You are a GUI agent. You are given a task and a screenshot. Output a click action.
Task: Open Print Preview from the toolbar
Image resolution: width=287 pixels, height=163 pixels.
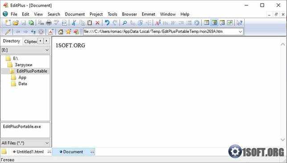(41, 23)
